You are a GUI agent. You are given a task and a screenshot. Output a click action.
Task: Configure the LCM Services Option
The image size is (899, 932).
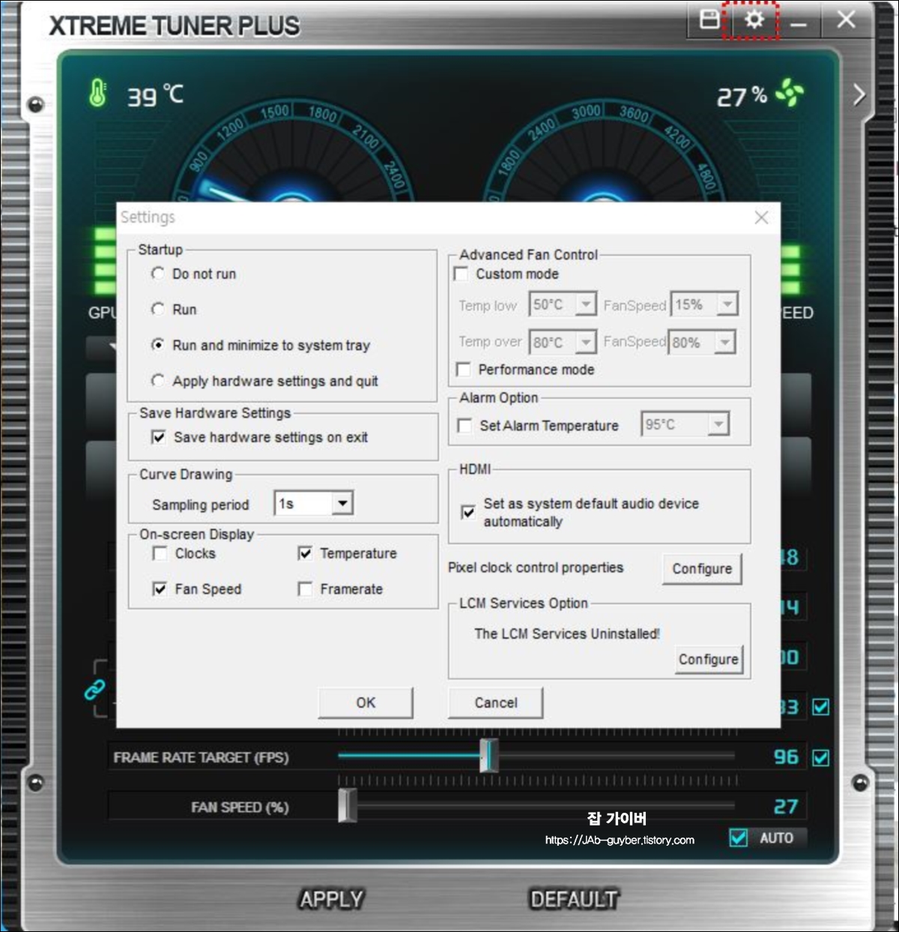point(709,659)
